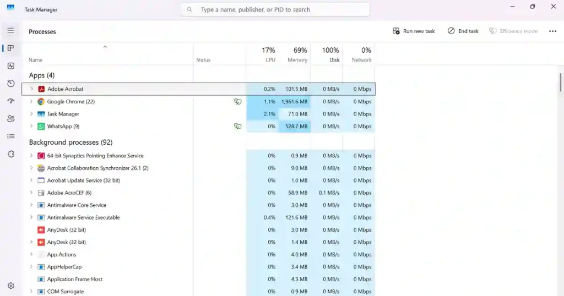Click the Run new task button
564x296 pixels.
coord(414,31)
